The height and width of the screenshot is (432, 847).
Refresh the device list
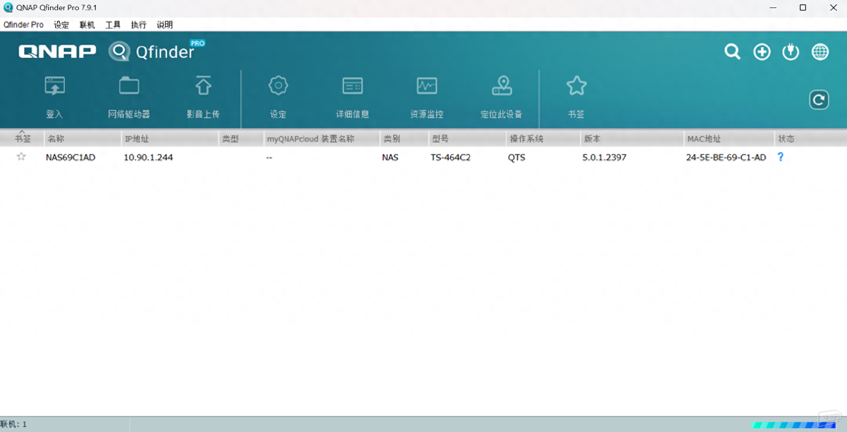point(819,100)
